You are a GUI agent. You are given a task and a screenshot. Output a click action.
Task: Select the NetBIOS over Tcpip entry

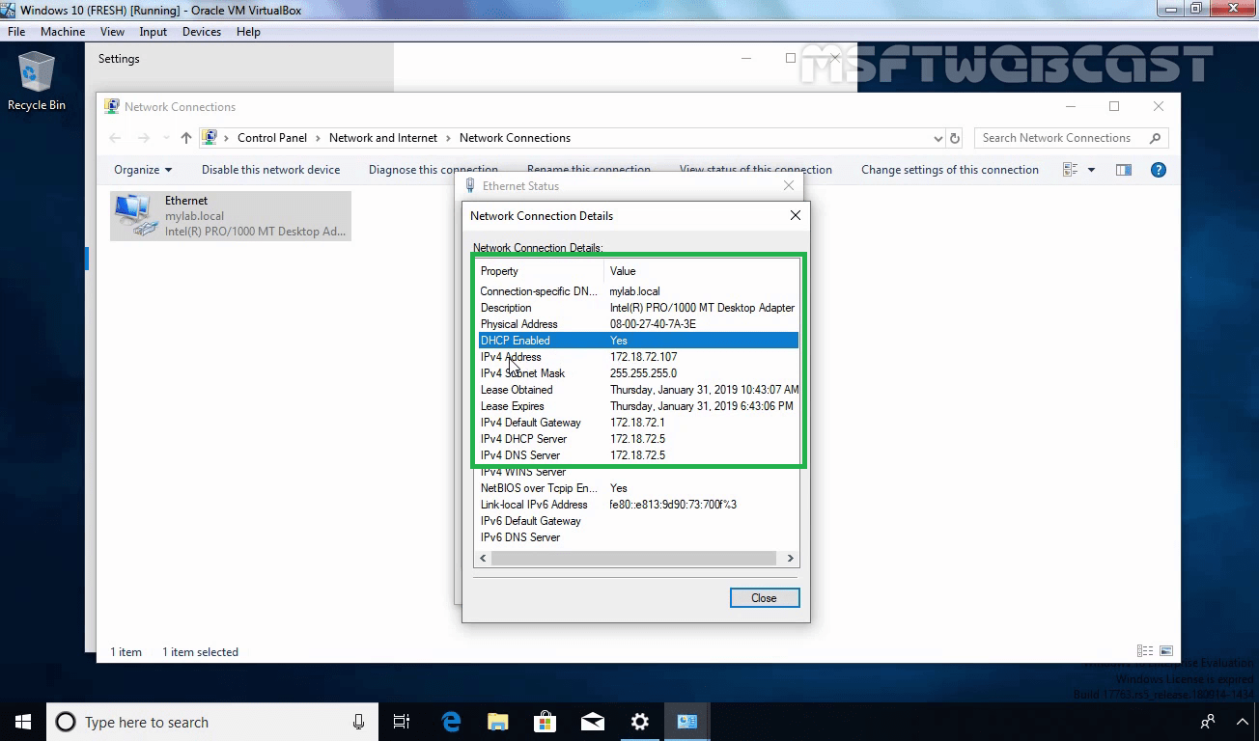point(579,488)
